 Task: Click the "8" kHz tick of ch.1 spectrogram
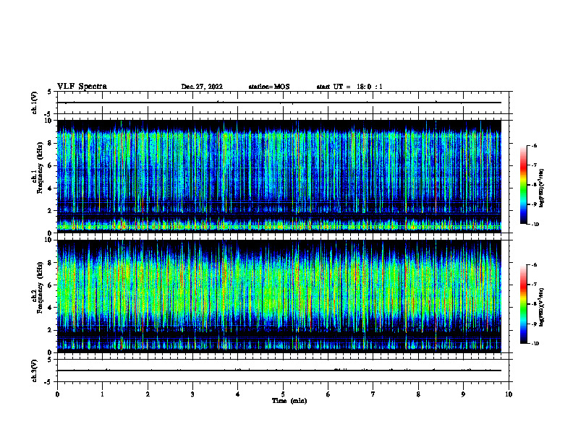coord(51,143)
